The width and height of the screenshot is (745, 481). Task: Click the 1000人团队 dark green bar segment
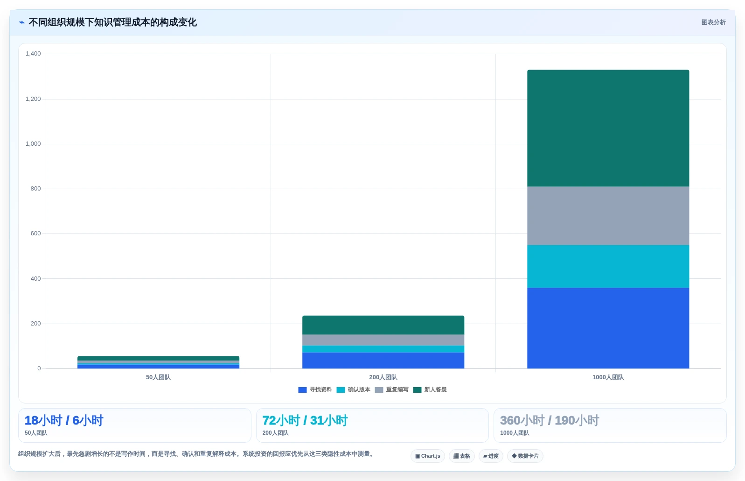point(608,128)
